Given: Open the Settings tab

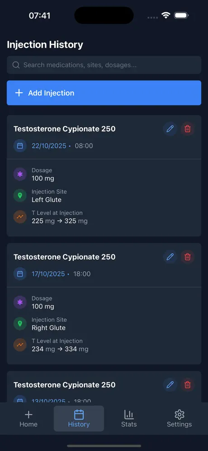Looking at the screenshot, I should tap(179, 419).
